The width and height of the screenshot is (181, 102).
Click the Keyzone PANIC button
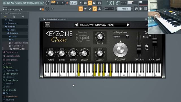(47, 25)
